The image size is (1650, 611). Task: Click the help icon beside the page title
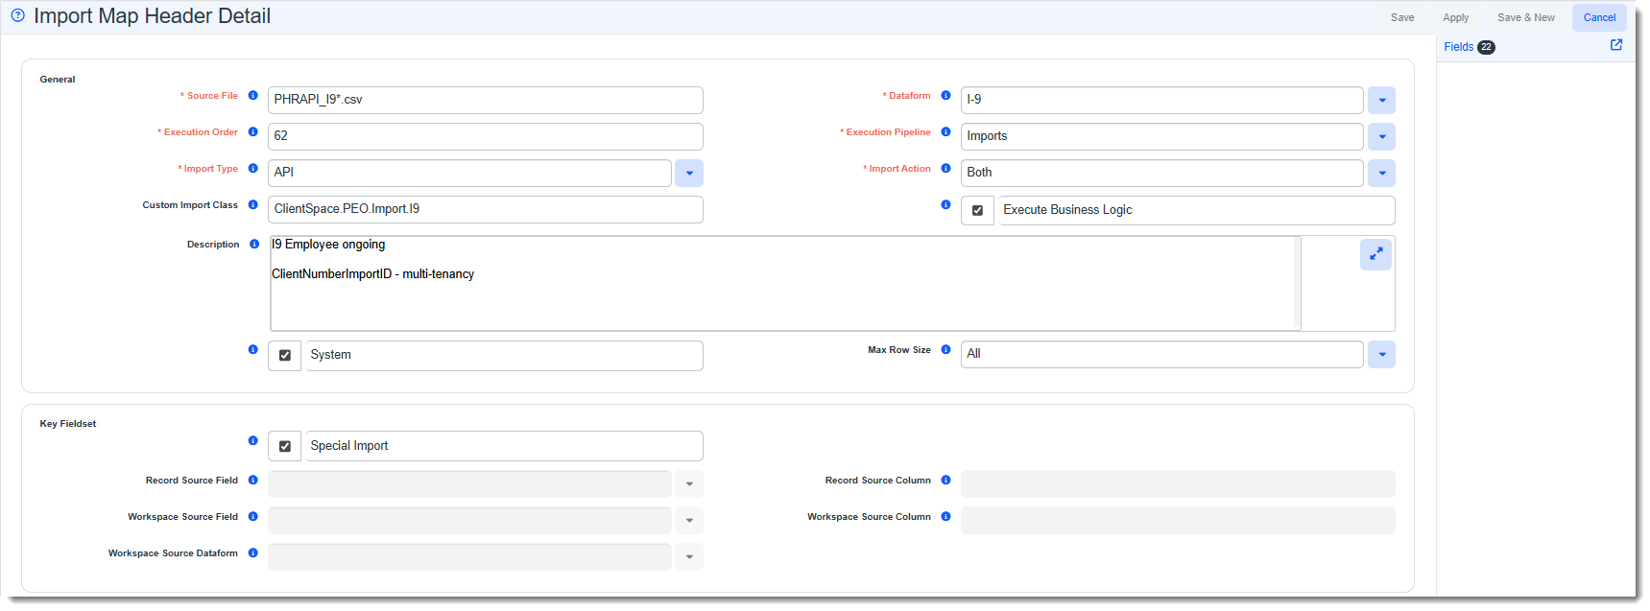[x=17, y=15]
